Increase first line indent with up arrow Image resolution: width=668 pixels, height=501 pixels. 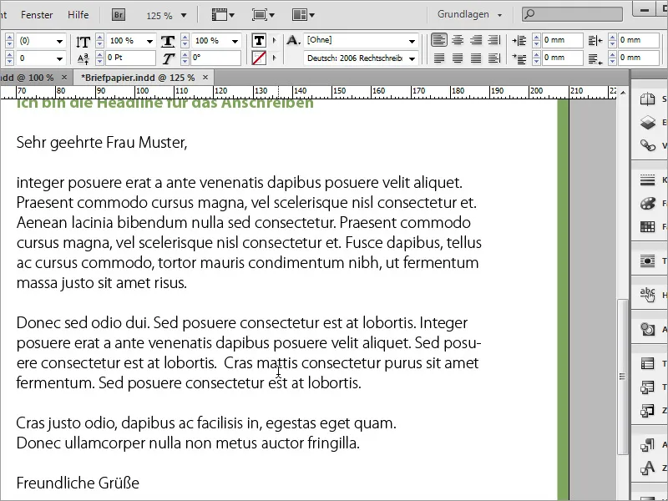[536, 54]
